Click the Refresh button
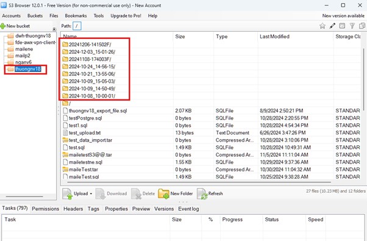 click(210, 193)
